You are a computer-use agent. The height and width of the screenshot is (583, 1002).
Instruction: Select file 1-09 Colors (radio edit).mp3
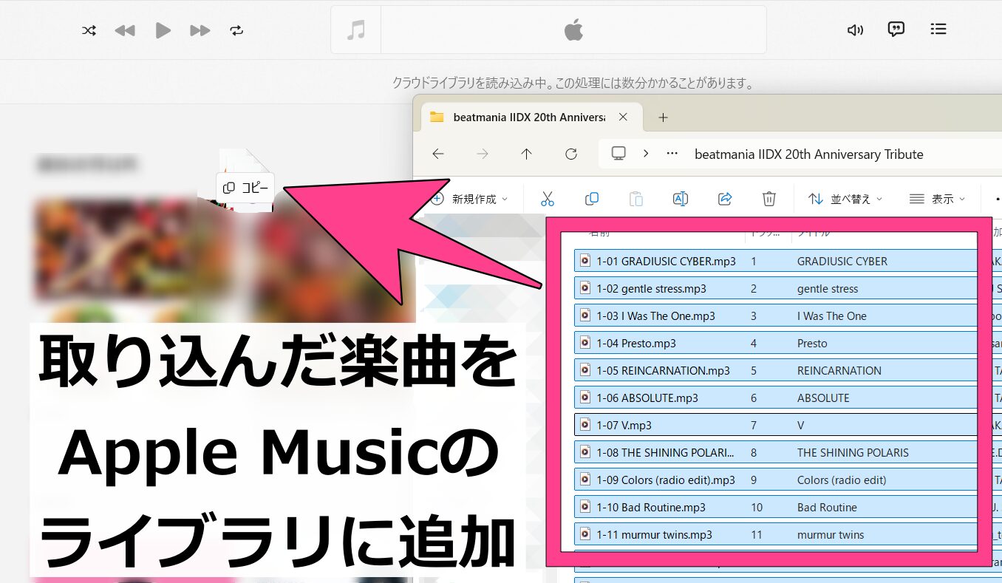[666, 480]
